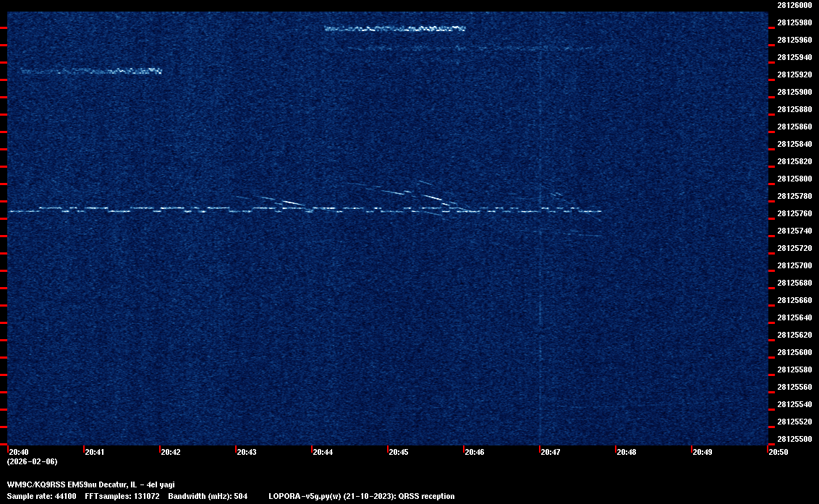
Task: Click the upper-left signal trace near 28125920
Action: [x=90, y=71]
